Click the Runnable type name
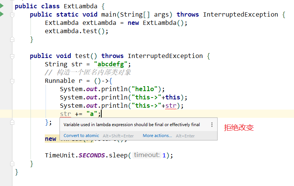This screenshot has width=294, height=186. tap(60, 81)
